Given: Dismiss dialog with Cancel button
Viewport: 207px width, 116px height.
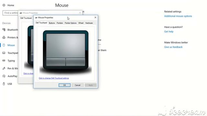Looking at the screenshot, I should 78,85.
